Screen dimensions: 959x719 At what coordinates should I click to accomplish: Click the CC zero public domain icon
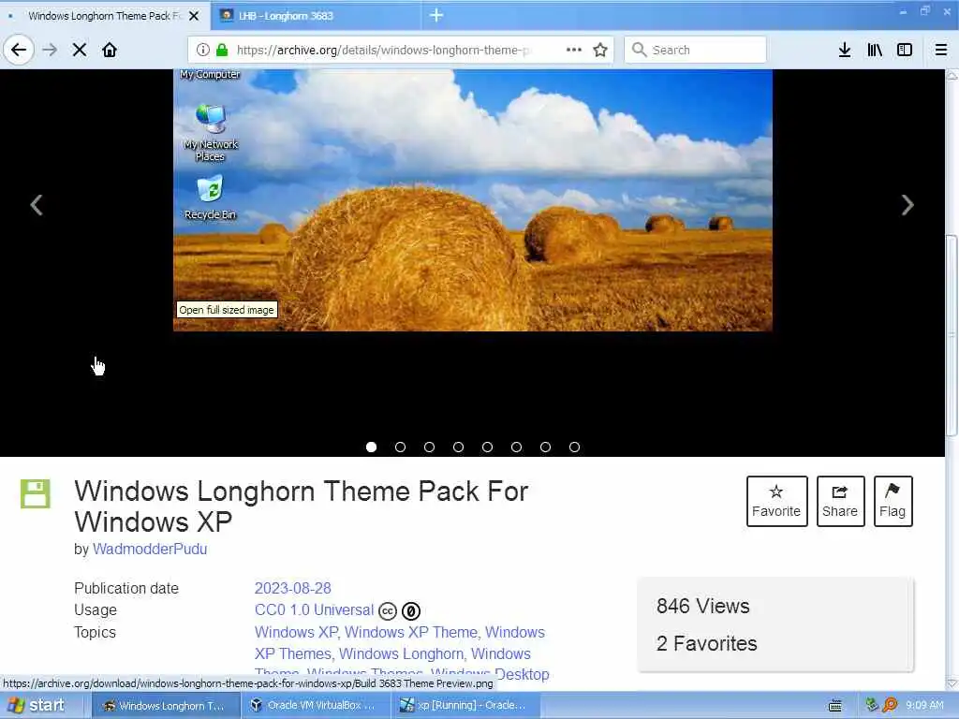click(411, 610)
